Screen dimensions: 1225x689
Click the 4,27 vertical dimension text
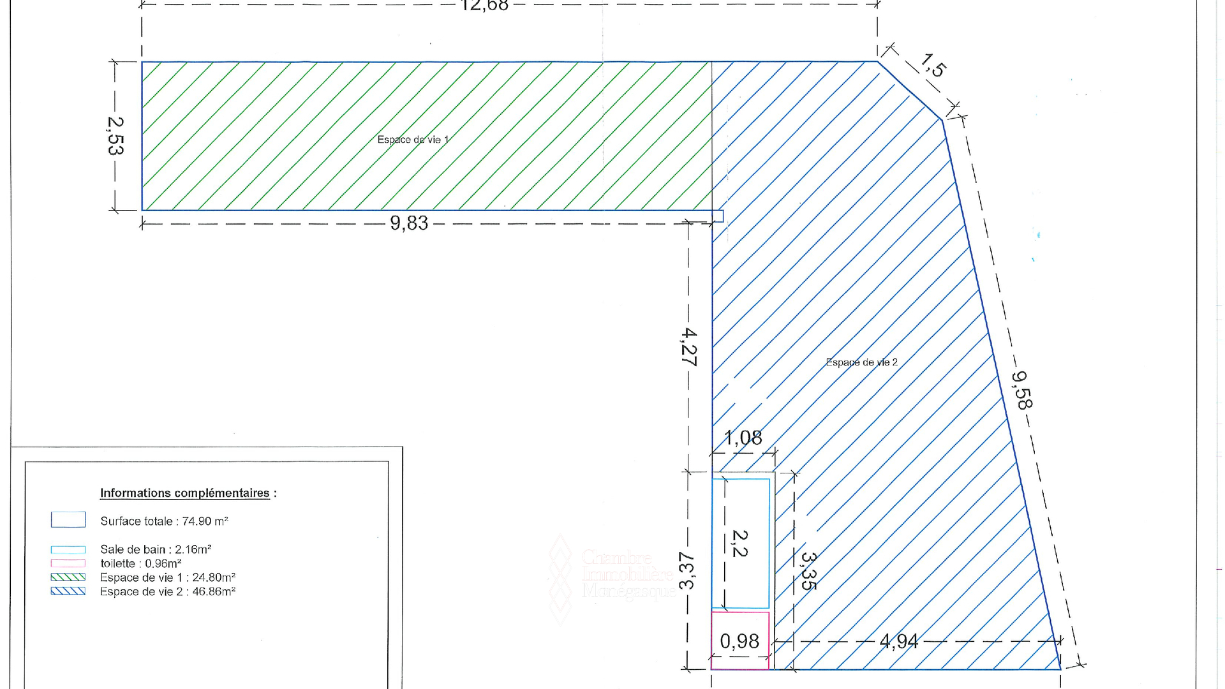[x=689, y=346]
